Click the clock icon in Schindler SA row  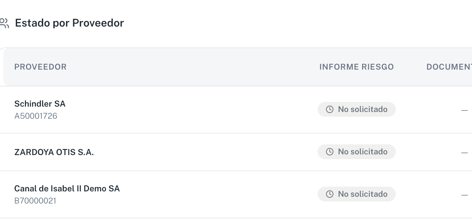(330, 109)
